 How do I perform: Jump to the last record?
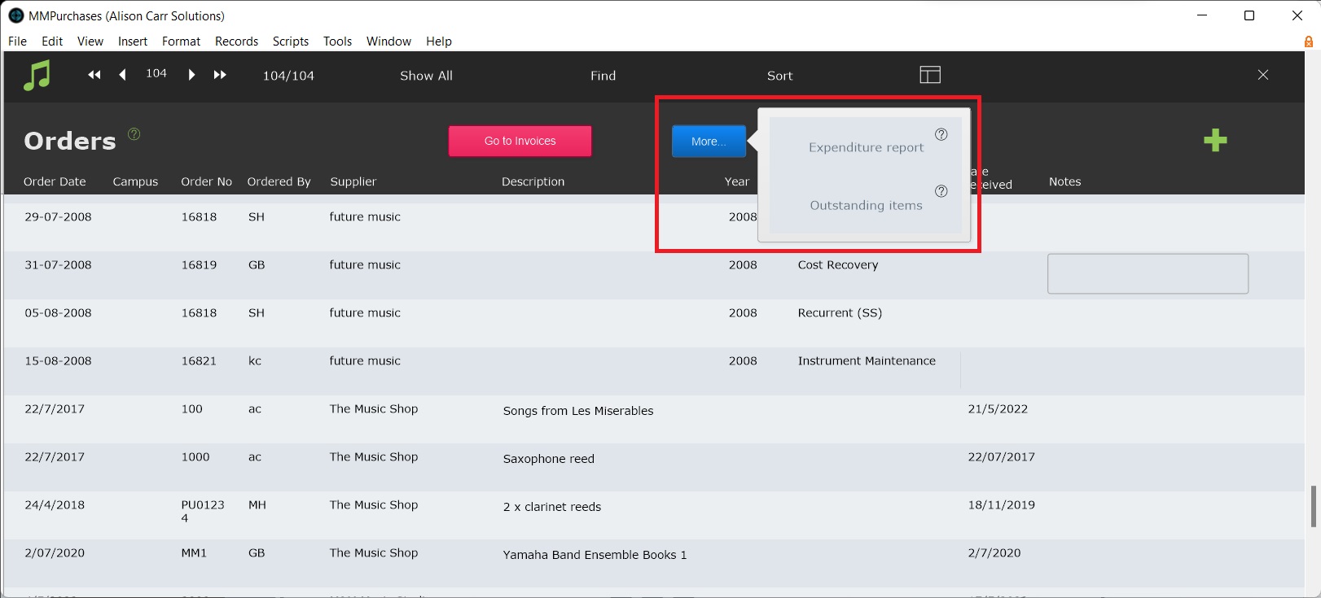click(x=220, y=75)
